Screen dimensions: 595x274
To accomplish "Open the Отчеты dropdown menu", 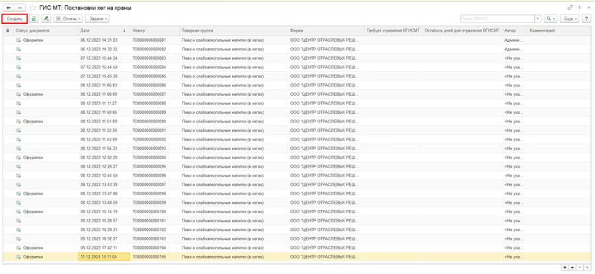I will (68, 19).
